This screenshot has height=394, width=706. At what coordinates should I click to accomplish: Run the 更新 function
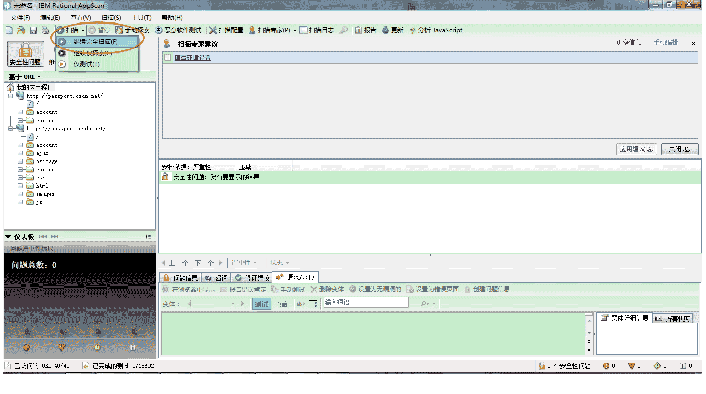click(394, 29)
